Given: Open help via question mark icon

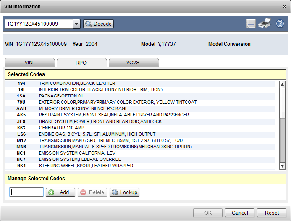Looking at the screenshot, I should click(x=280, y=24).
